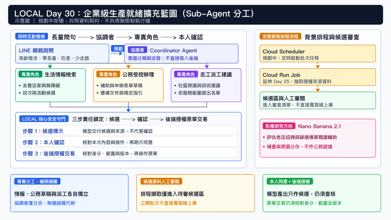This screenshot has width=391, height=220.
Task: Click the blue text "協調者僅分派，無權越權代辦"
Action: tap(45, 203)
